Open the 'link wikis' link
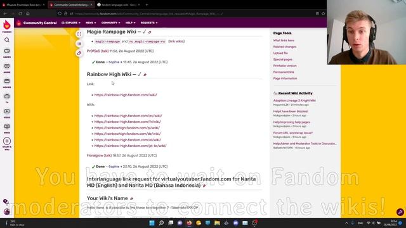The image size is (406, 228). [x=176, y=41]
